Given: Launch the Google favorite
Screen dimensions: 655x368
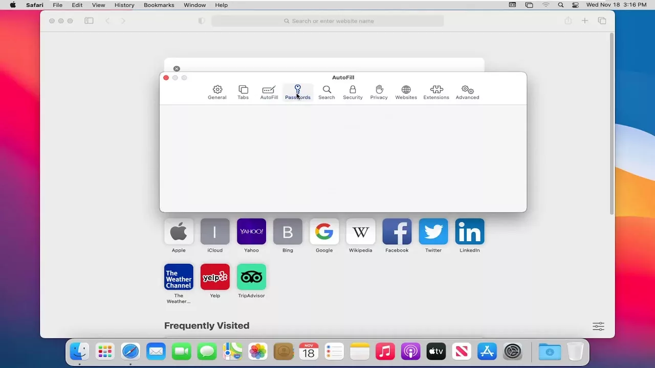Looking at the screenshot, I should (324, 231).
